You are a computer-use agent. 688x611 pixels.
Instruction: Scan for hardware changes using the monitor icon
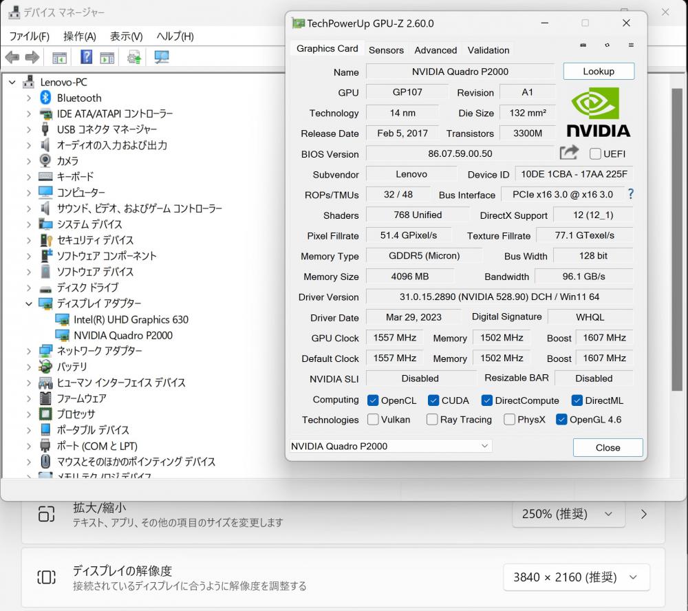pyautogui.click(x=162, y=57)
